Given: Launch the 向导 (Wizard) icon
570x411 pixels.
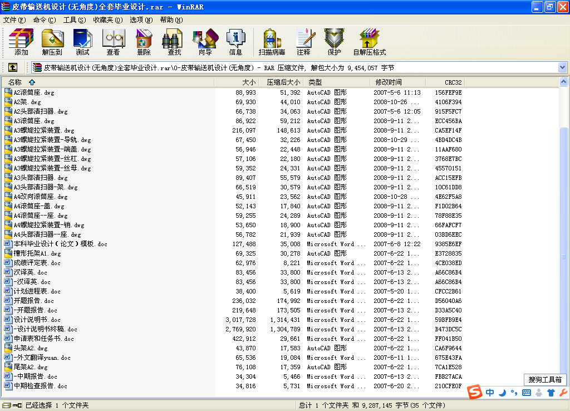Looking at the screenshot, I should click(205, 42).
